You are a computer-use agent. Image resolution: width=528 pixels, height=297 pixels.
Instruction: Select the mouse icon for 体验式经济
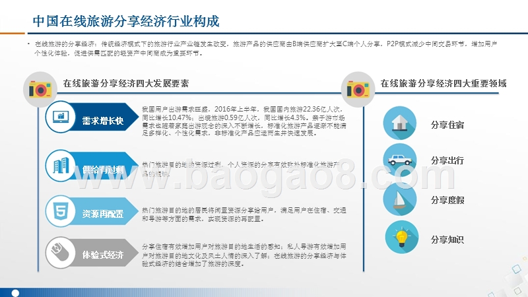pyautogui.click(x=60, y=253)
